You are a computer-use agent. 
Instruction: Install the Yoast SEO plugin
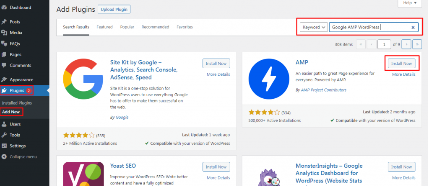[216, 167]
